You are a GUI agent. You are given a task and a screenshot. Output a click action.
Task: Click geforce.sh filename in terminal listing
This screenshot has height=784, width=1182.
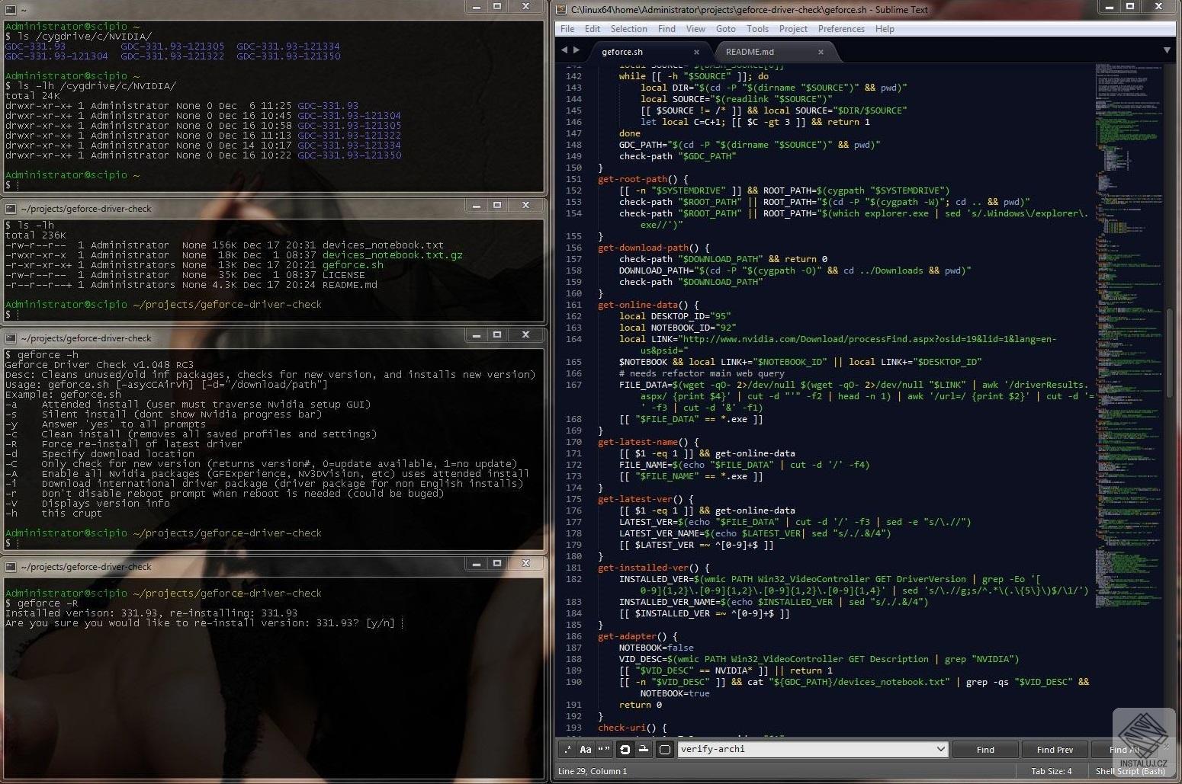coord(352,265)
